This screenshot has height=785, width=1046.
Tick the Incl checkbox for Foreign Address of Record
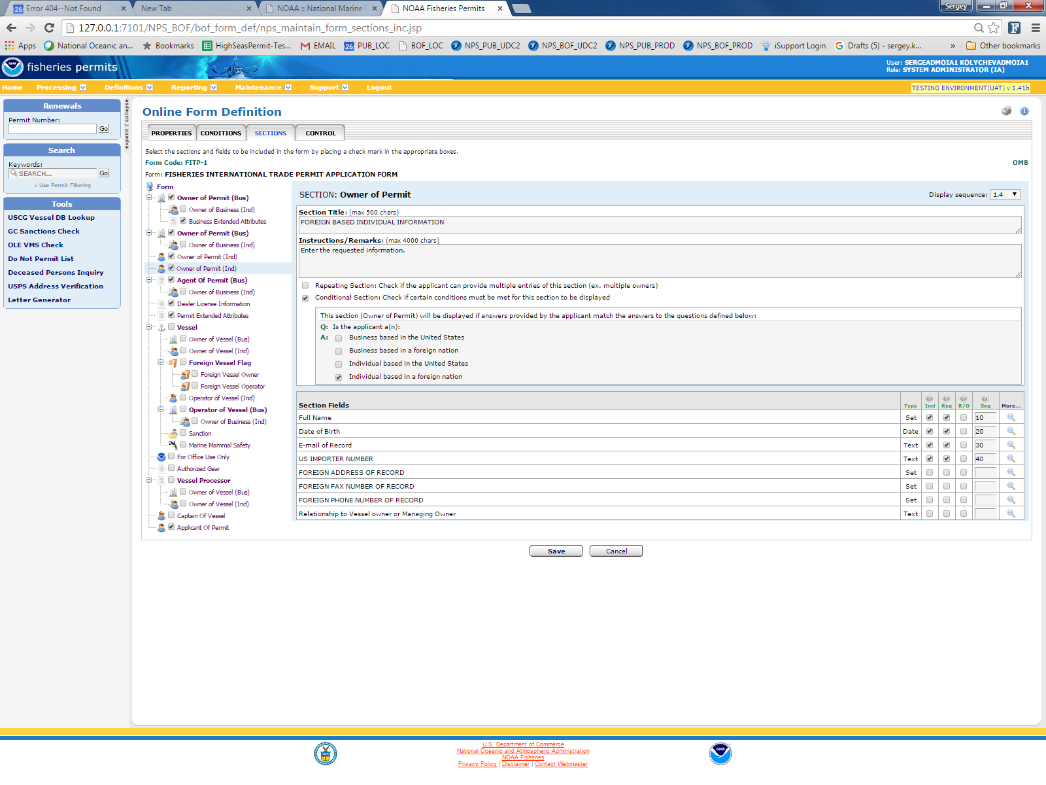(x=929, y=472)
